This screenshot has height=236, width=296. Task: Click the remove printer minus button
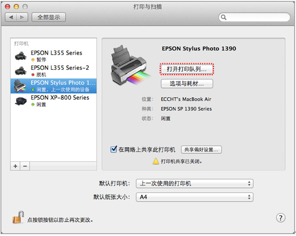pos(25,166)
